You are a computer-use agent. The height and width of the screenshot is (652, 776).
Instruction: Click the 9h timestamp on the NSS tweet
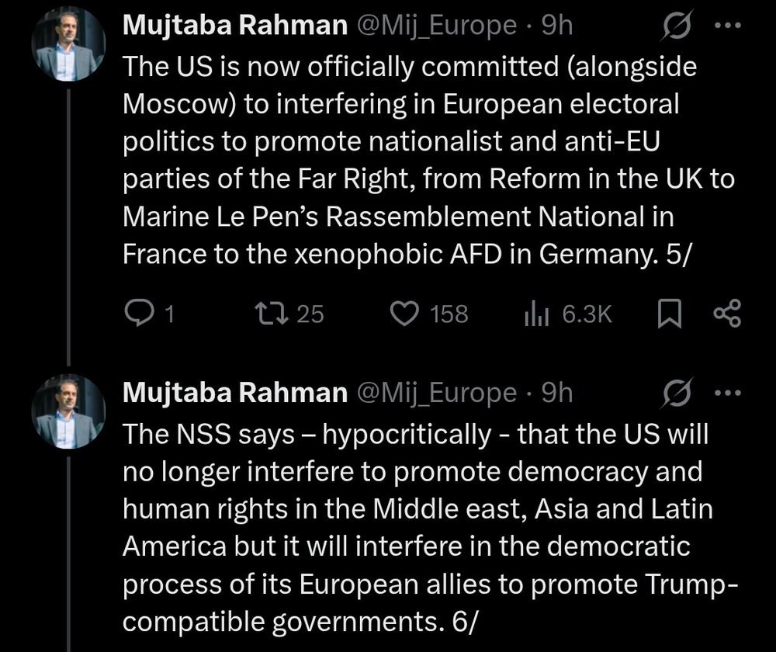tap(556, 394)
